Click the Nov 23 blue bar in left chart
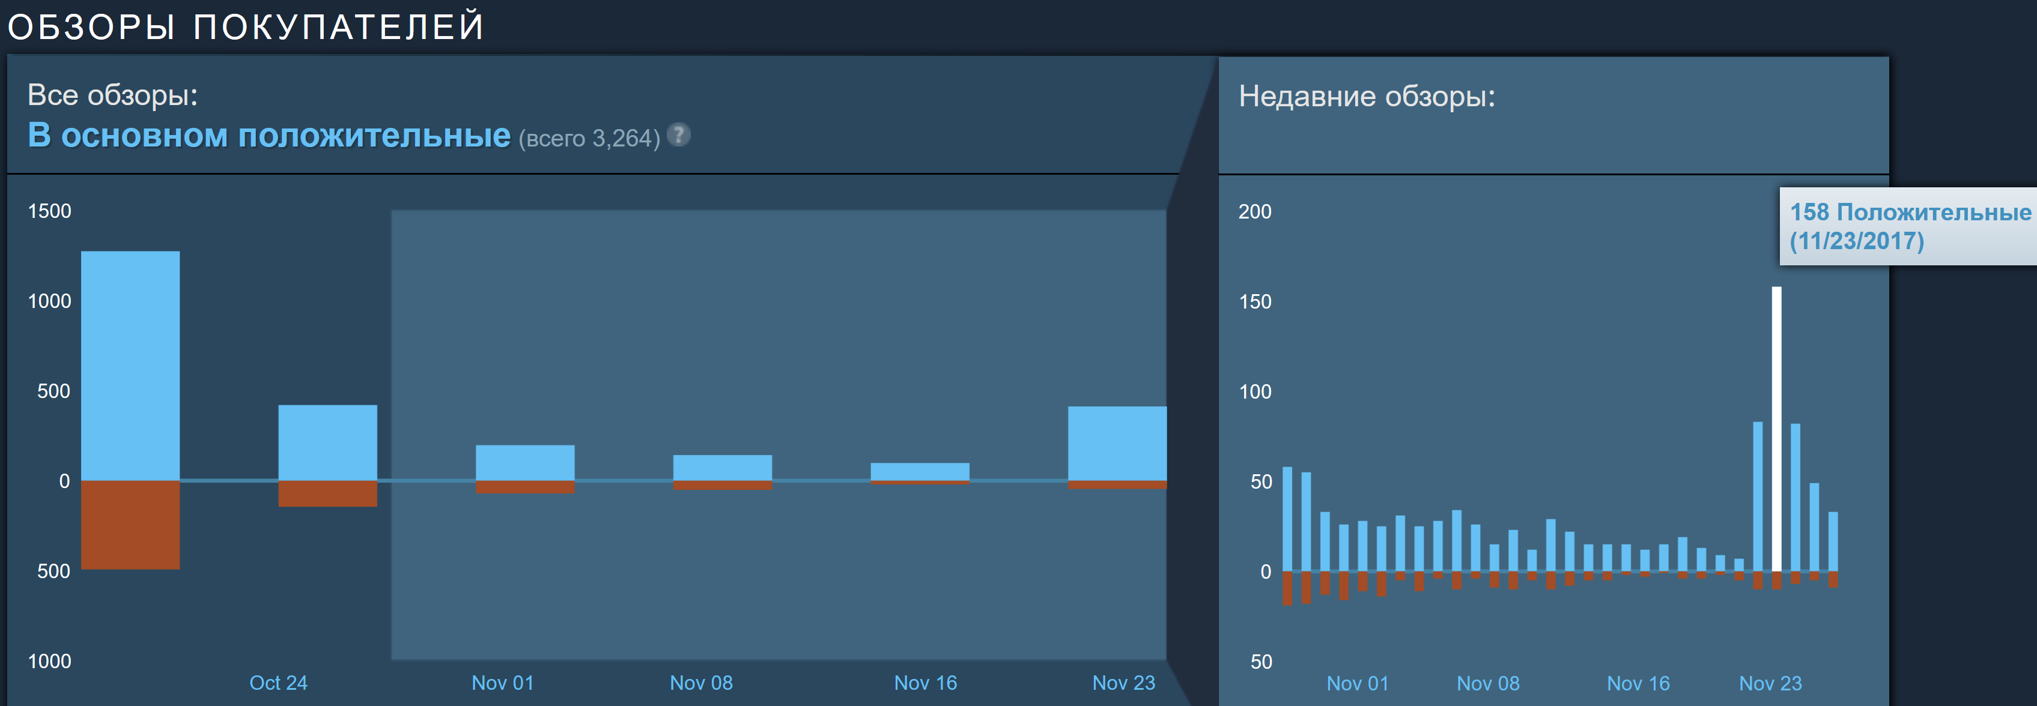2037x706 pixels. [x=1117, y=442]
